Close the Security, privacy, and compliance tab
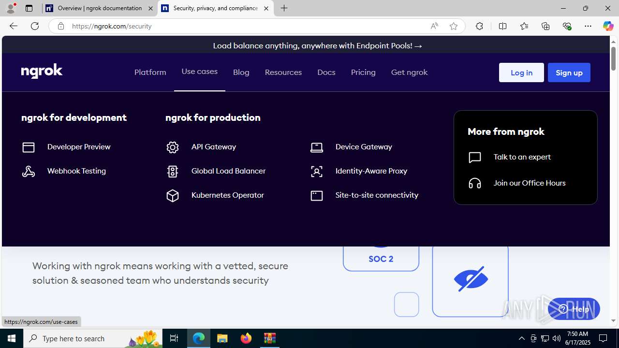This screenshot has height=348, width=619. pyautogui.click(x=266, y=8)
